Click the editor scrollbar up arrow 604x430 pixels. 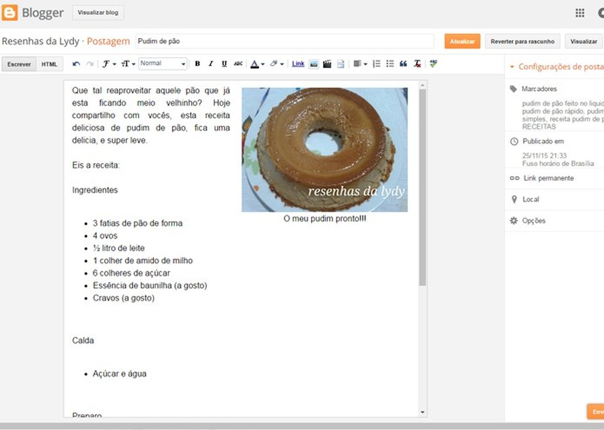click(x=422, y=85)
